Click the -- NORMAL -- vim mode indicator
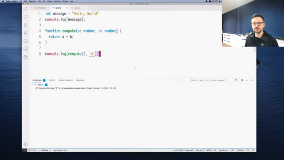 tap(44, 150)
